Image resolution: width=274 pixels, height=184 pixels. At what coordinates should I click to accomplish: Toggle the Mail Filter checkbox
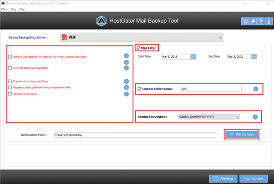[x=138, y=48]
